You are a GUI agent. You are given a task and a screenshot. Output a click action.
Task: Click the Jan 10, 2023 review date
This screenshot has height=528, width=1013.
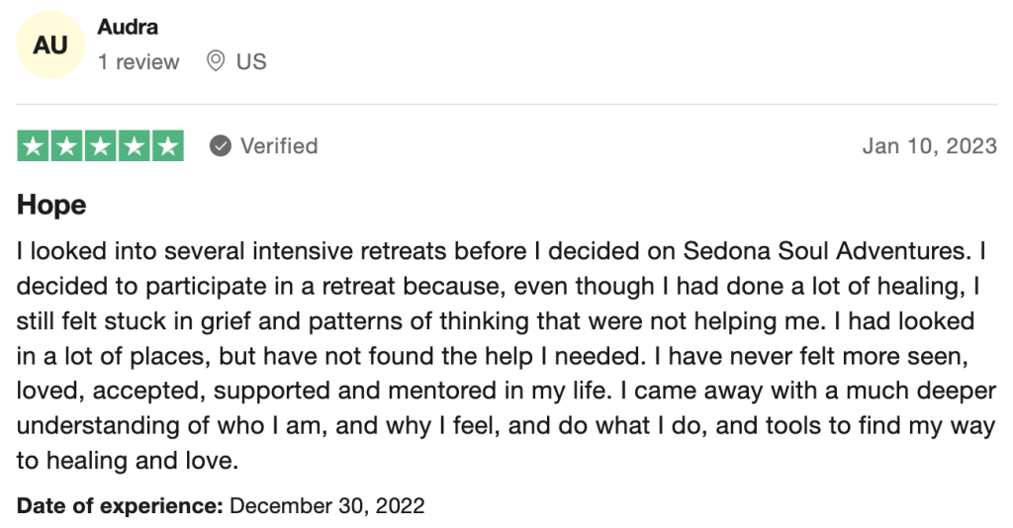click(x=930, y=146)
